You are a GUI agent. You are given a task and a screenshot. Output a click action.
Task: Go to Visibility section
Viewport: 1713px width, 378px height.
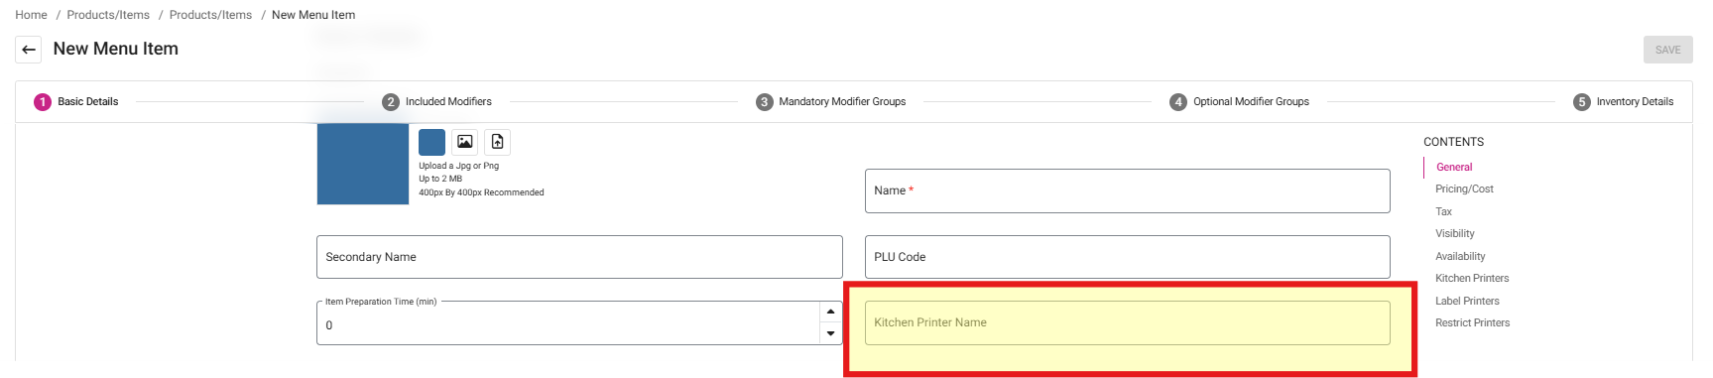pos(1455,233)
